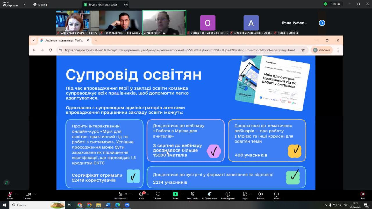Open the More options menu
372x209 pixels.
pos(276,196)
